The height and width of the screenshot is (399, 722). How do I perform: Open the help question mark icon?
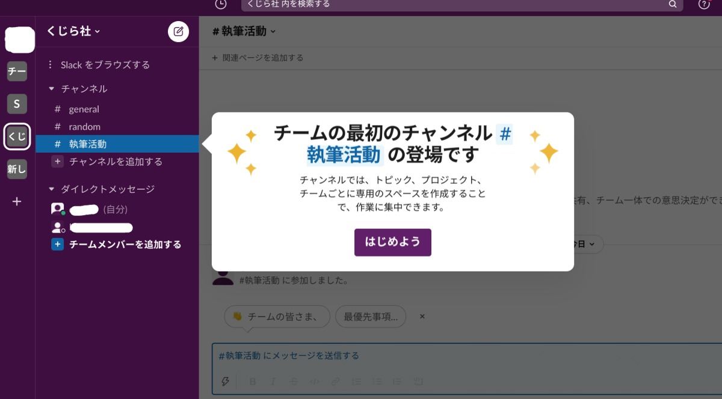[x=704, y=4]
